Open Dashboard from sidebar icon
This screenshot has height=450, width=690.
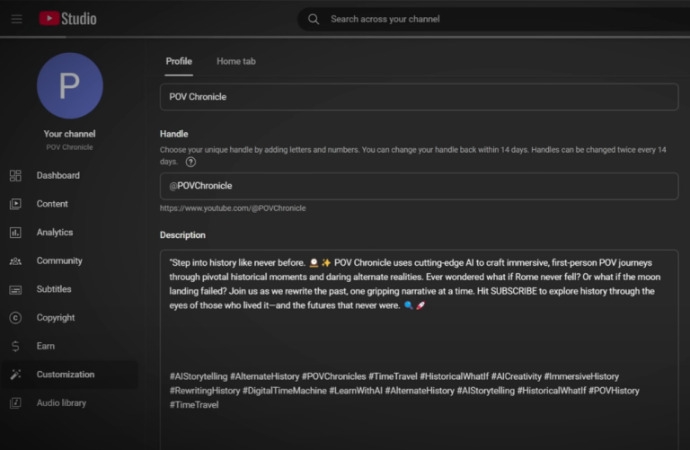[15, 176]
